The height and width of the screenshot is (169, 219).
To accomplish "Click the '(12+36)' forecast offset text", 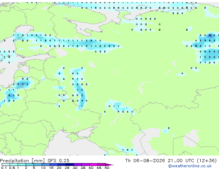I will pos(207,161).
